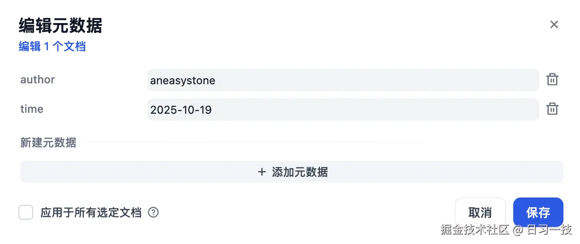Image resolution: width=580 pixels, height=244 pixels.
Task: Click the 日习一技 watermark name
Action: tap(549, 229)
